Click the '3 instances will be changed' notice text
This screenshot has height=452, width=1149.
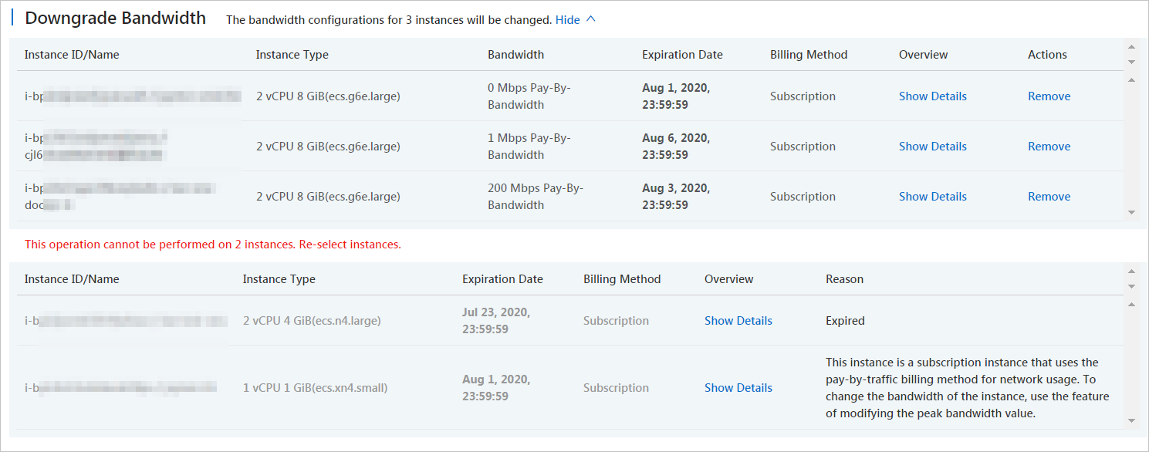click(x=389, y=20)
